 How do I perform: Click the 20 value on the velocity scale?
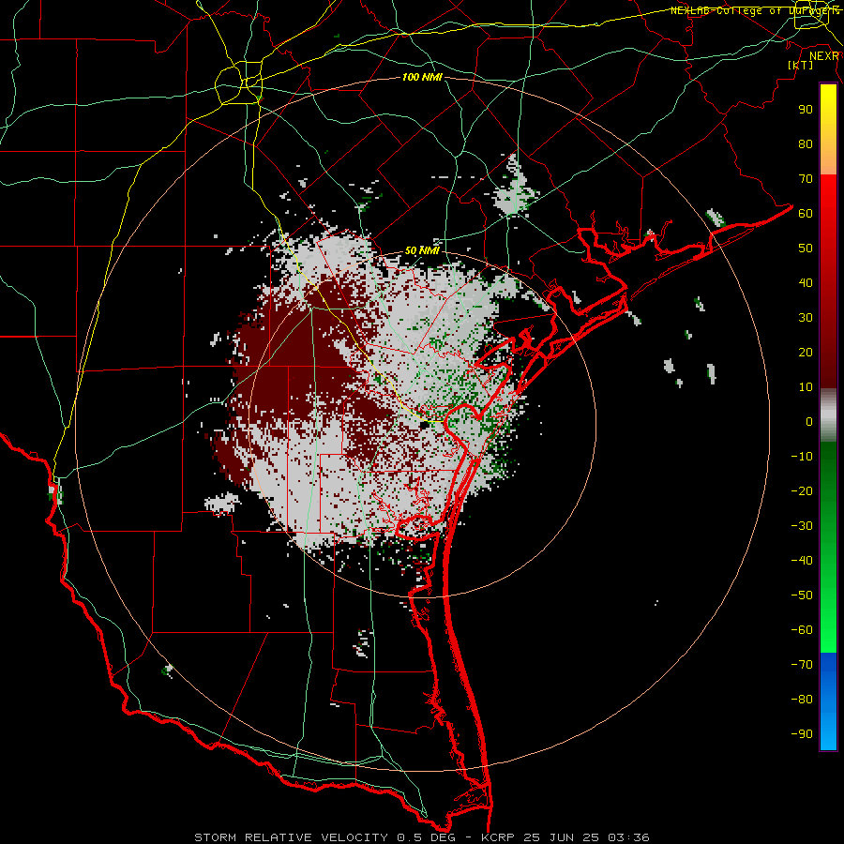point(806,352)
